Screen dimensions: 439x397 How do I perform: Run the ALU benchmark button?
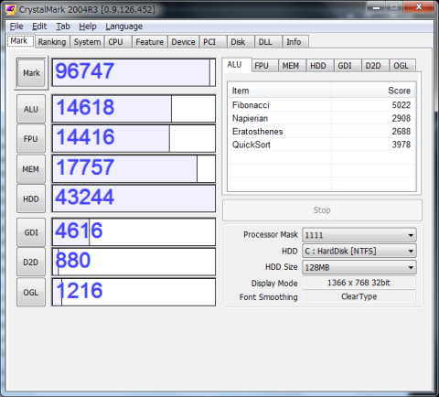[x=31, y=109]
